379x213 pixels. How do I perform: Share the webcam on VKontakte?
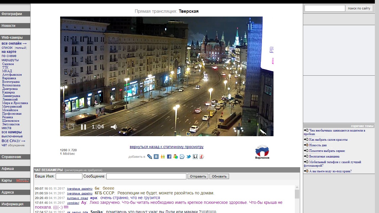[x=156, y=157]
